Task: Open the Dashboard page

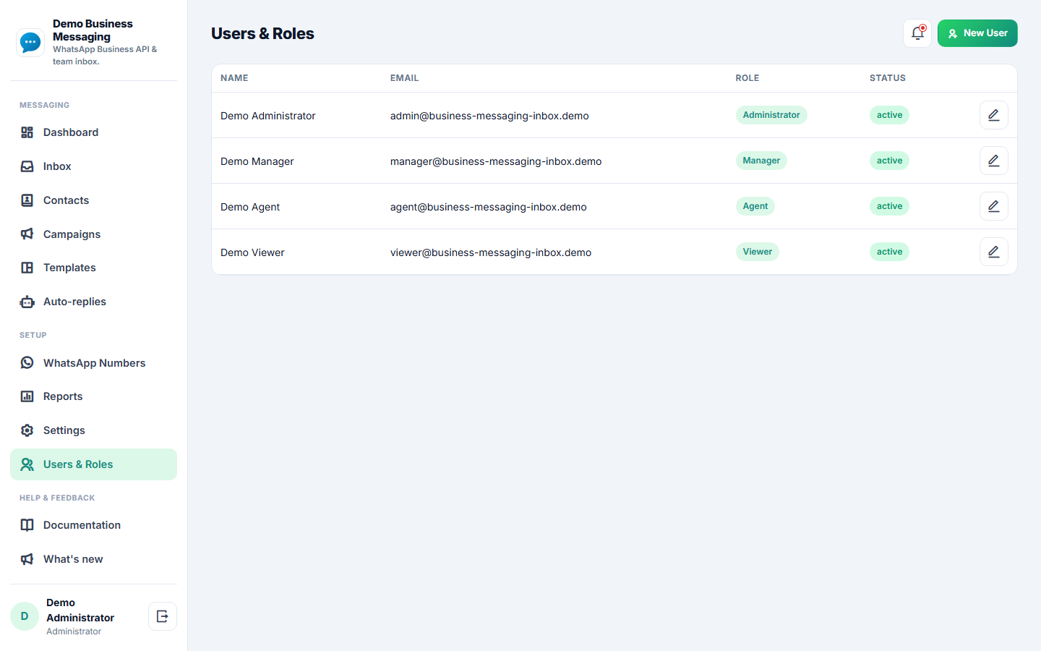Action: [x=93, y=132]
